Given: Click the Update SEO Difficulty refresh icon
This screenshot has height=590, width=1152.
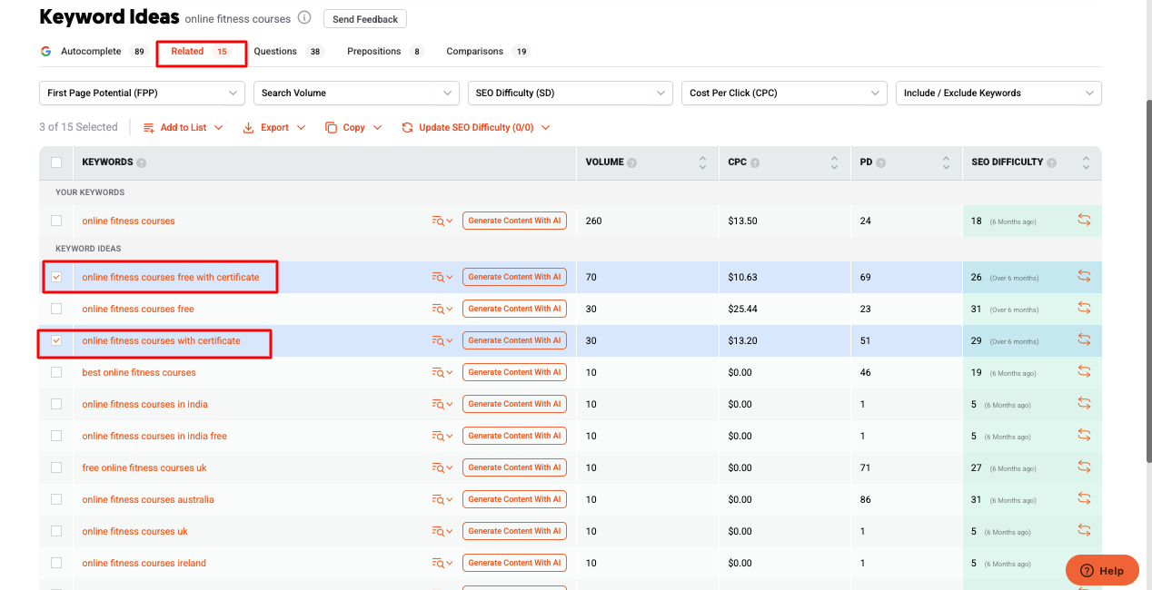Looking at the screenshot, I should coord(407,128).
